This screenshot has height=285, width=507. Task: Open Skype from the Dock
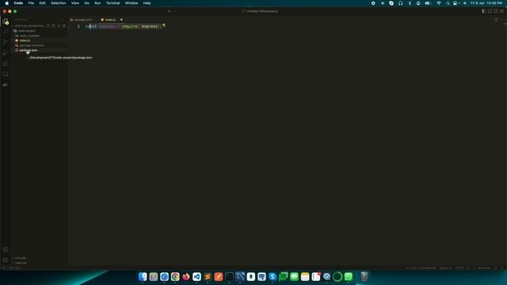pyautogui.click(x=273, y=276)
